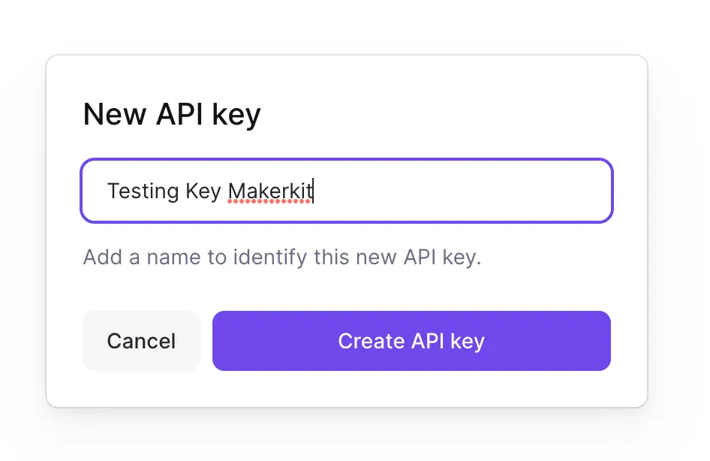Click the Cancel button
Viewport: 710px width, 461px height.
[x=141, y=342]
